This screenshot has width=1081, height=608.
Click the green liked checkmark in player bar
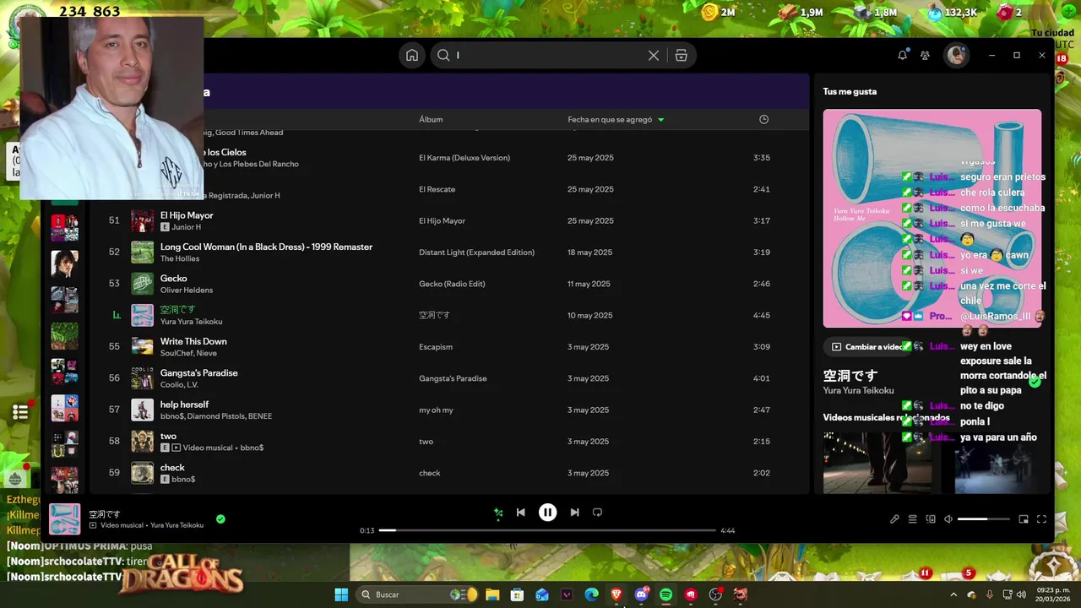(220, 519)
